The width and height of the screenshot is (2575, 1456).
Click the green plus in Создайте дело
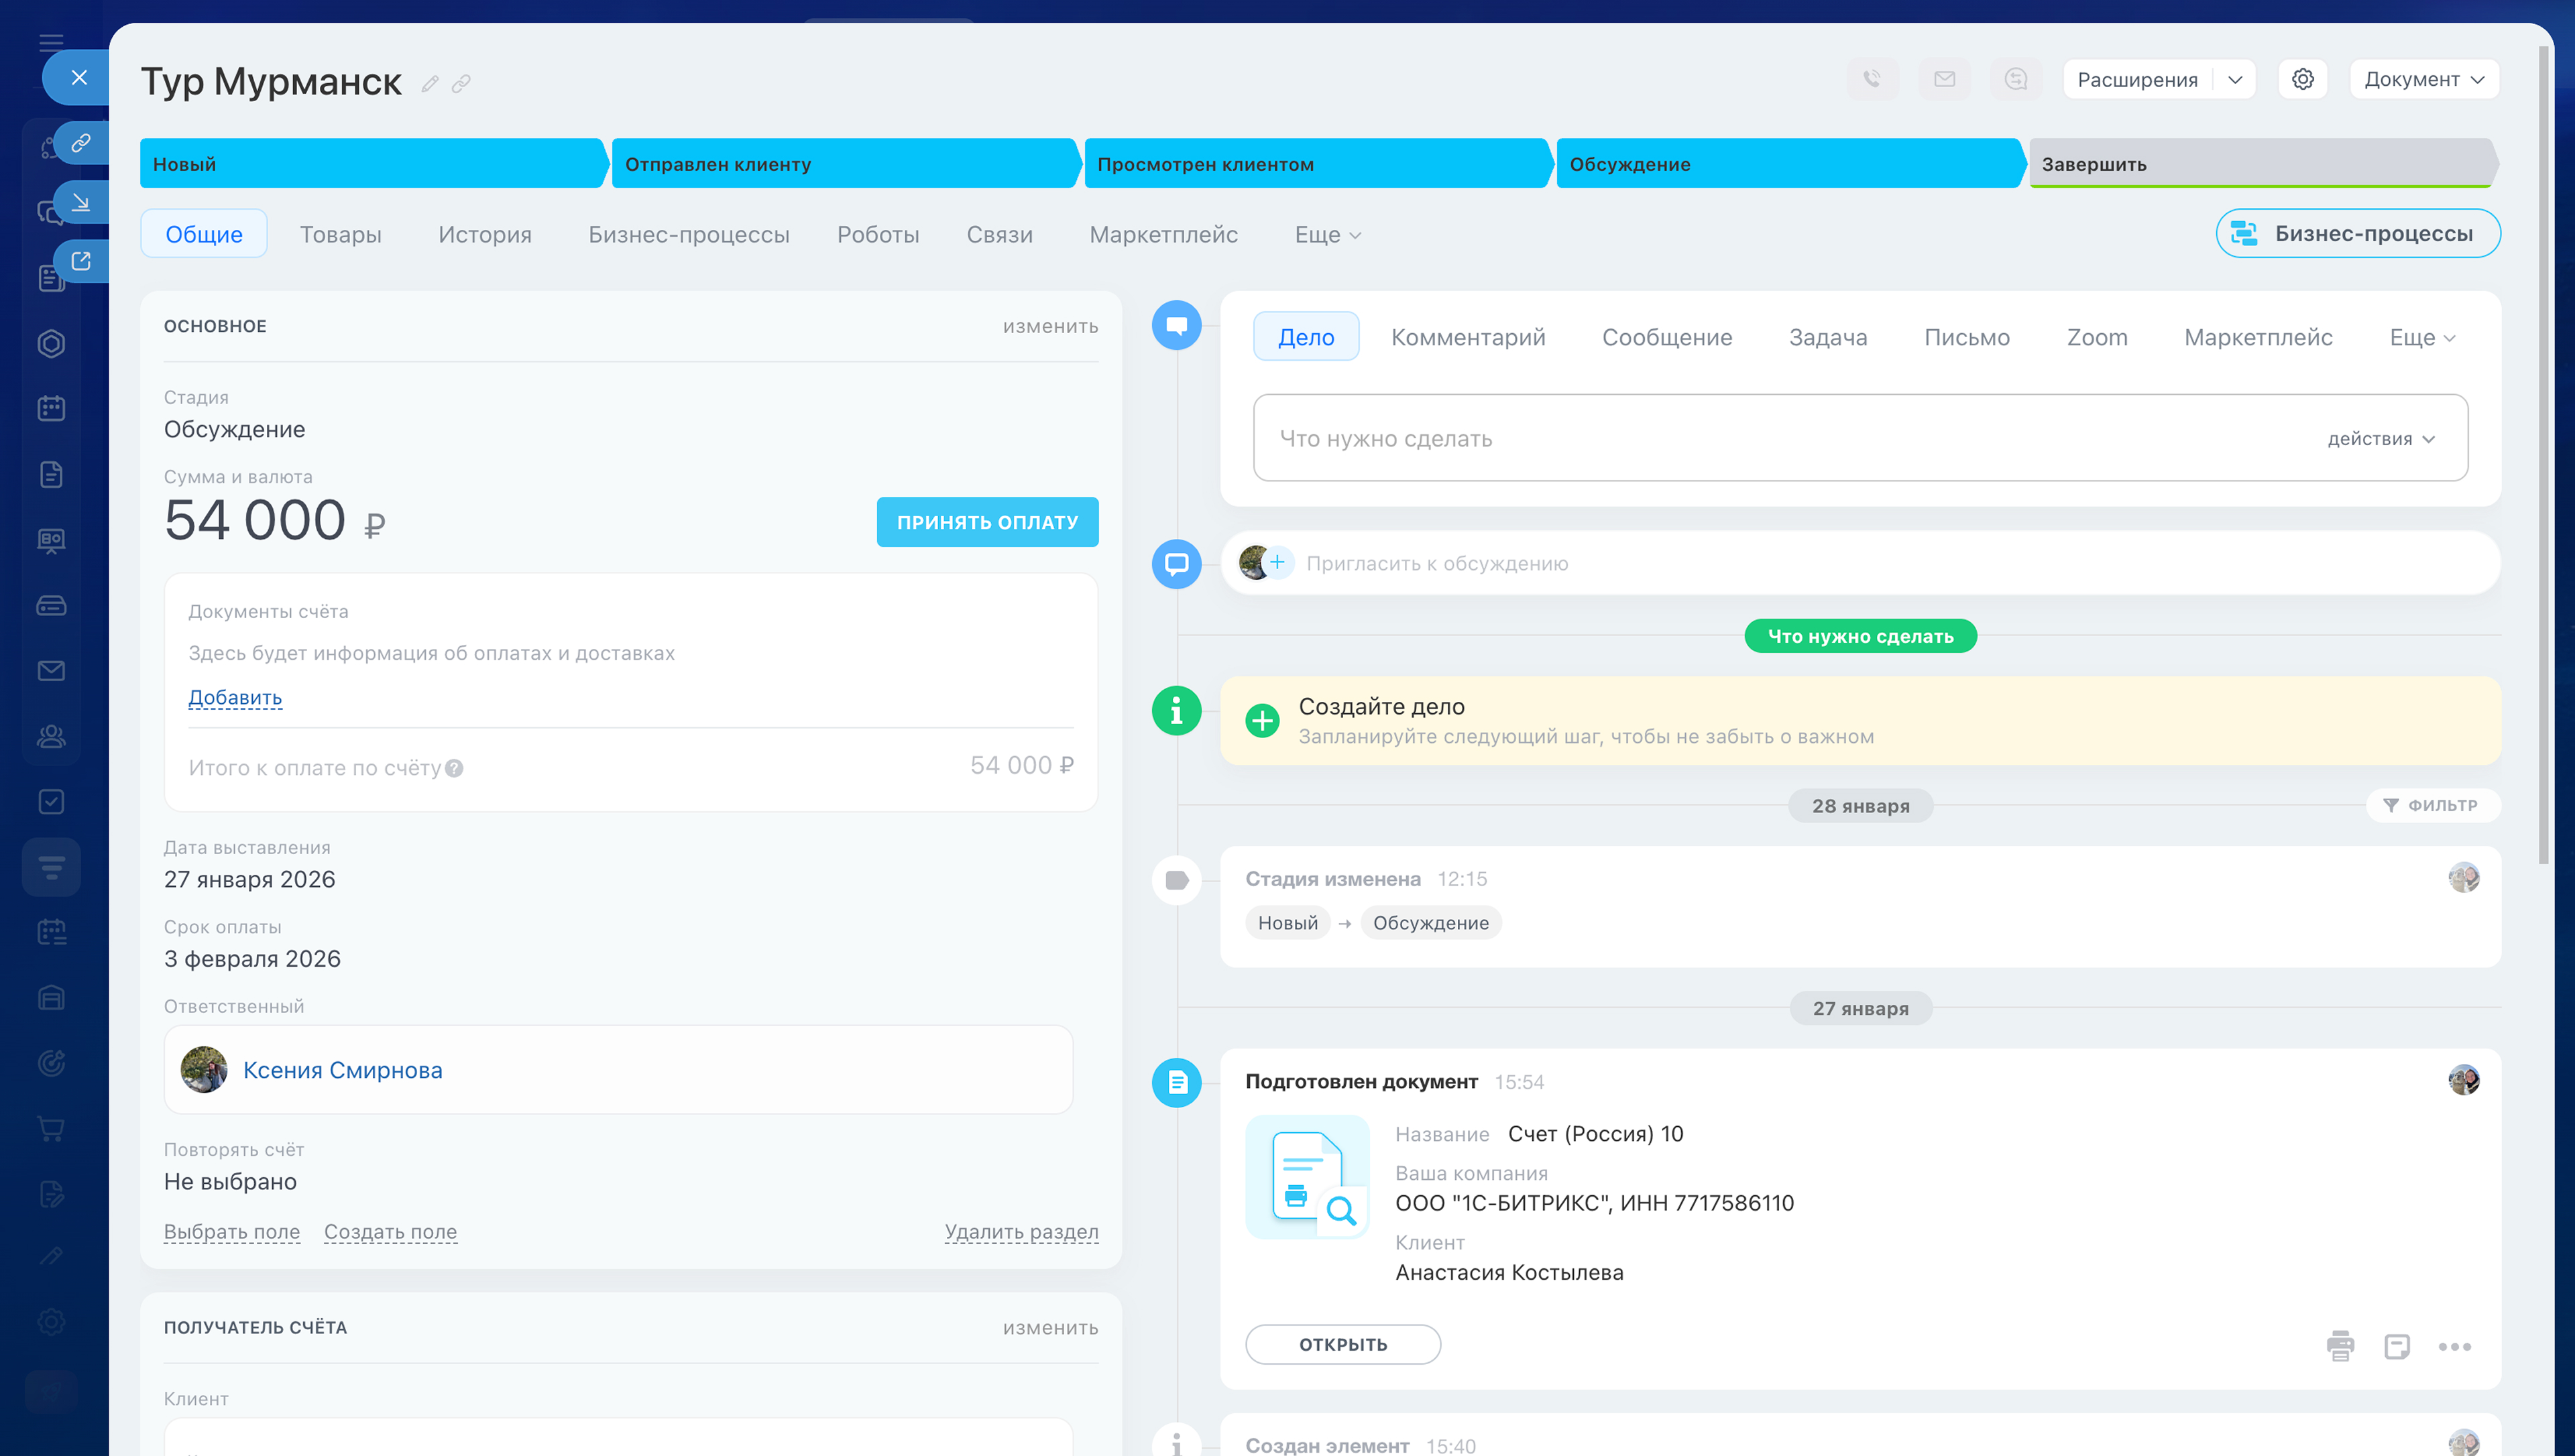click(1262, 720)
